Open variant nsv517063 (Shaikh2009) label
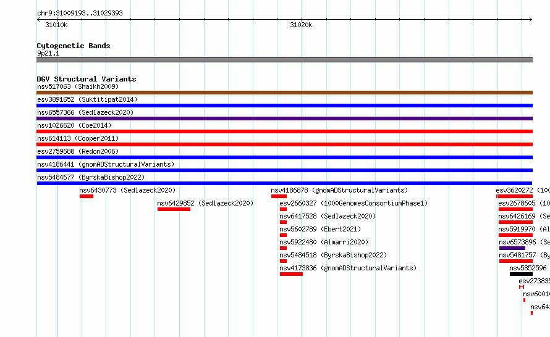550x337 pixels. tap(78, 86)
